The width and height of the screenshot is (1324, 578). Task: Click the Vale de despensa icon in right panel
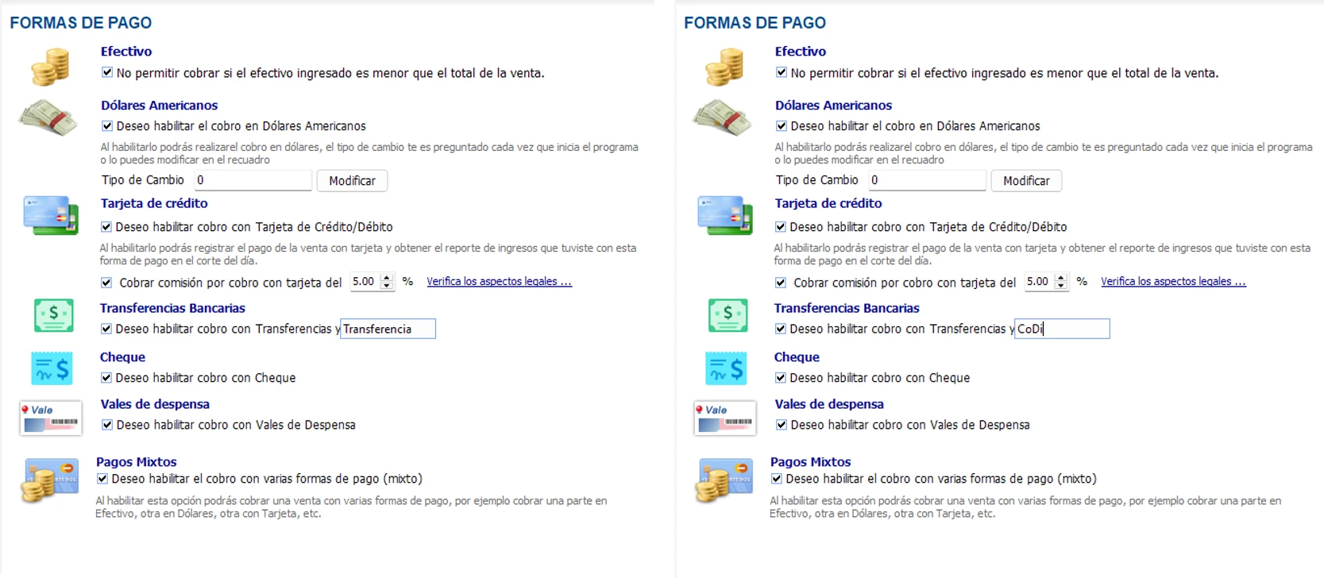pos(725,418)
